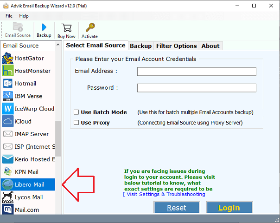Click the Email Address input field
The width and height of the screenshot is (280, 223).
coord(197,72)
